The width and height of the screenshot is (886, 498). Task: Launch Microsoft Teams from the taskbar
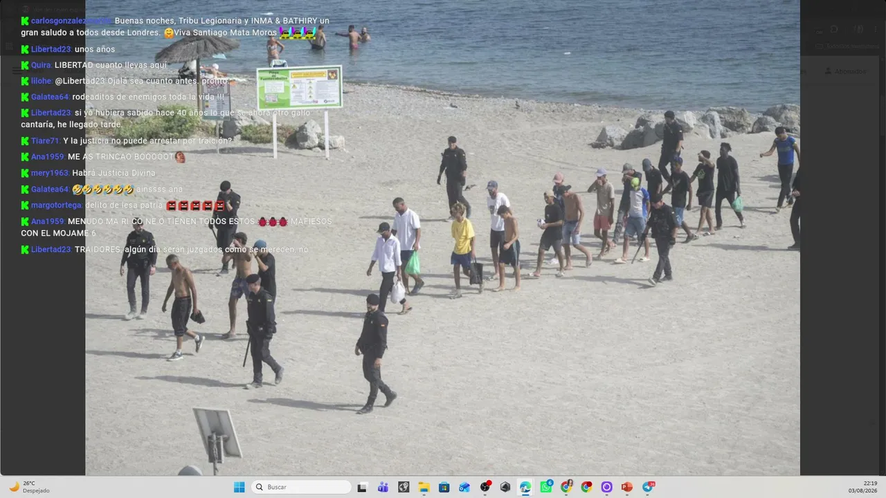[383, 487]
